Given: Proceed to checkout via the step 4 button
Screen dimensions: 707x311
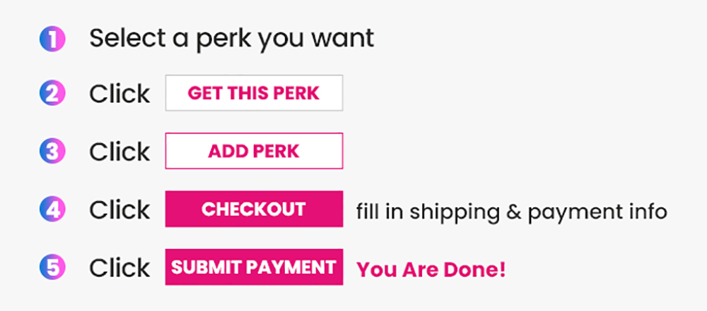Looking at the screenshot, I should coord(254,209).
